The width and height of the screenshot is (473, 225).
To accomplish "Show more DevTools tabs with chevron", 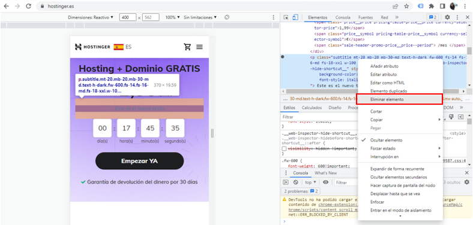I will [397, 17].
